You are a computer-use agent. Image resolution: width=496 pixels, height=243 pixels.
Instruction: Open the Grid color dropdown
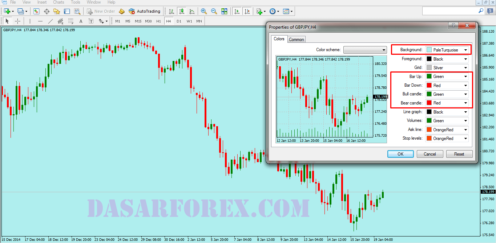pyautogui.click(x=447, y=67)
